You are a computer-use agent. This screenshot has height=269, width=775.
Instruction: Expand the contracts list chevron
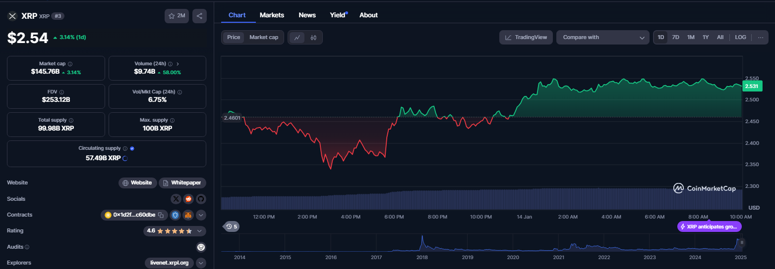point(201,215)
